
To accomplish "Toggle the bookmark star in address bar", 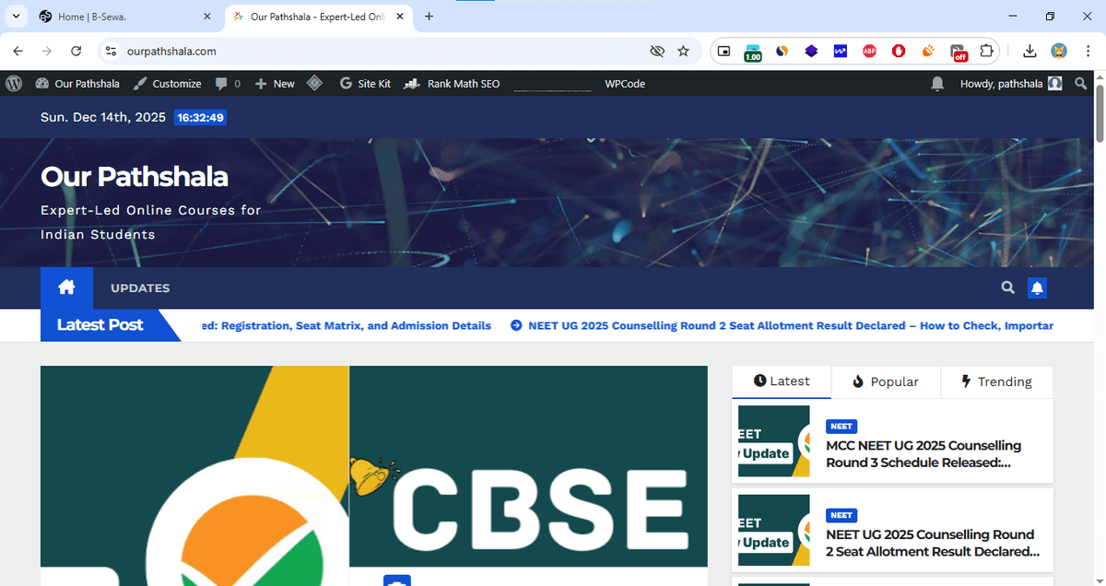I will [684, 51].
